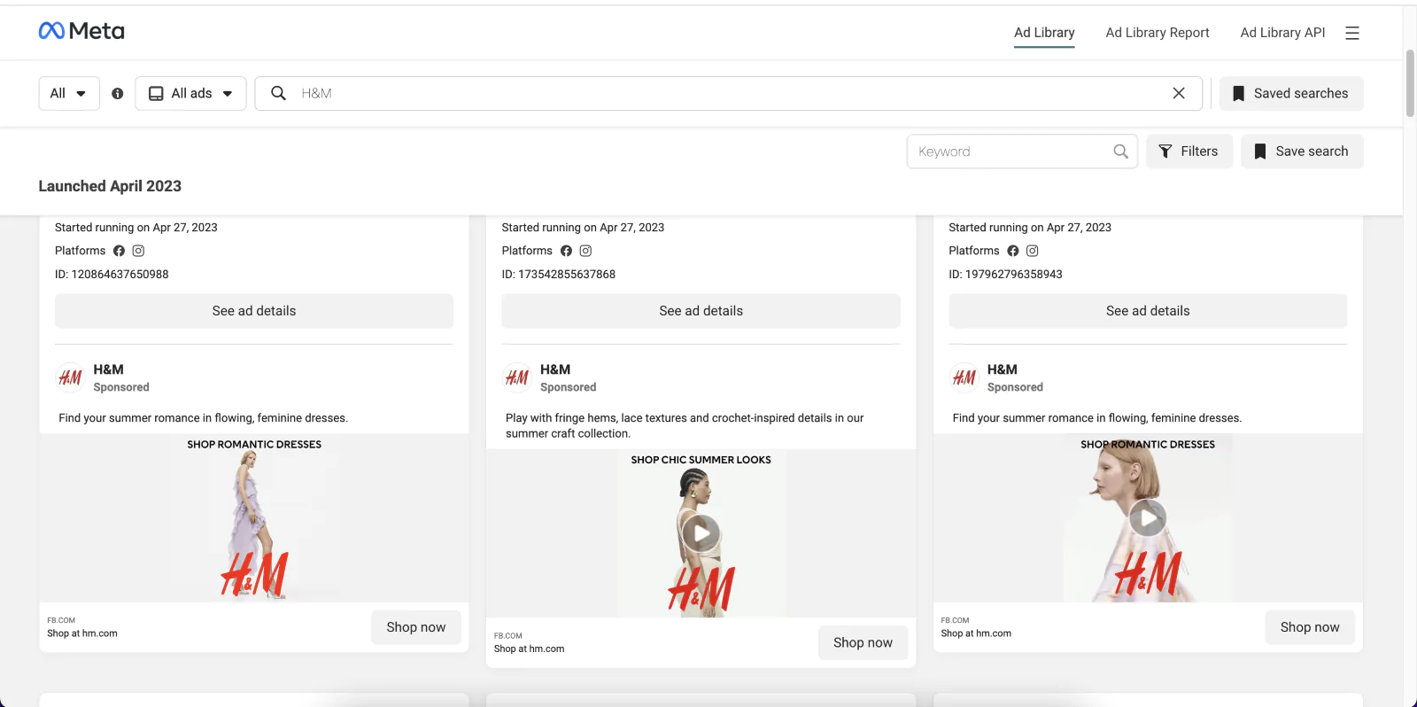1417x707 pixels.
Task: Click the Filters button
Action: 1189,151
